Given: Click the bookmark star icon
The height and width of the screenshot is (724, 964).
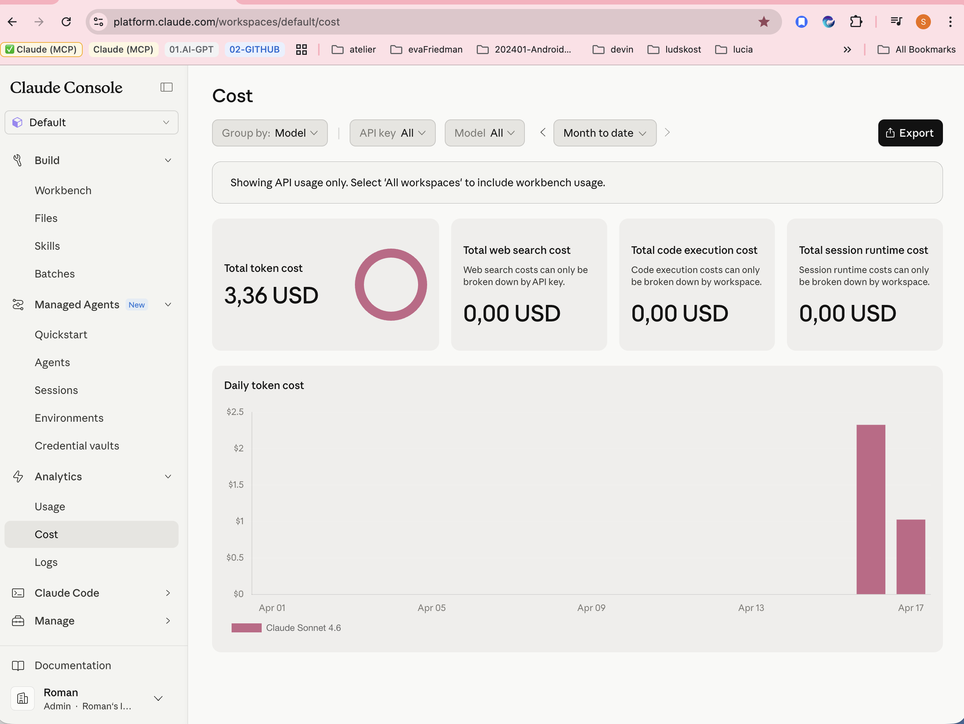Looking at the screenshot, I should click(x=764, y=22).
